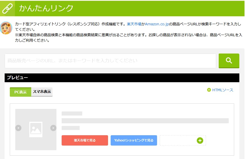
Task: Click the black プレビュー section header
Action: [x=122, y=78]
